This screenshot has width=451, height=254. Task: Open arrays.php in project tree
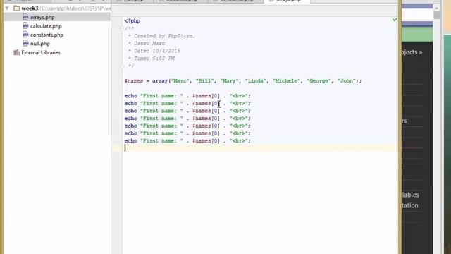(42, 17)
